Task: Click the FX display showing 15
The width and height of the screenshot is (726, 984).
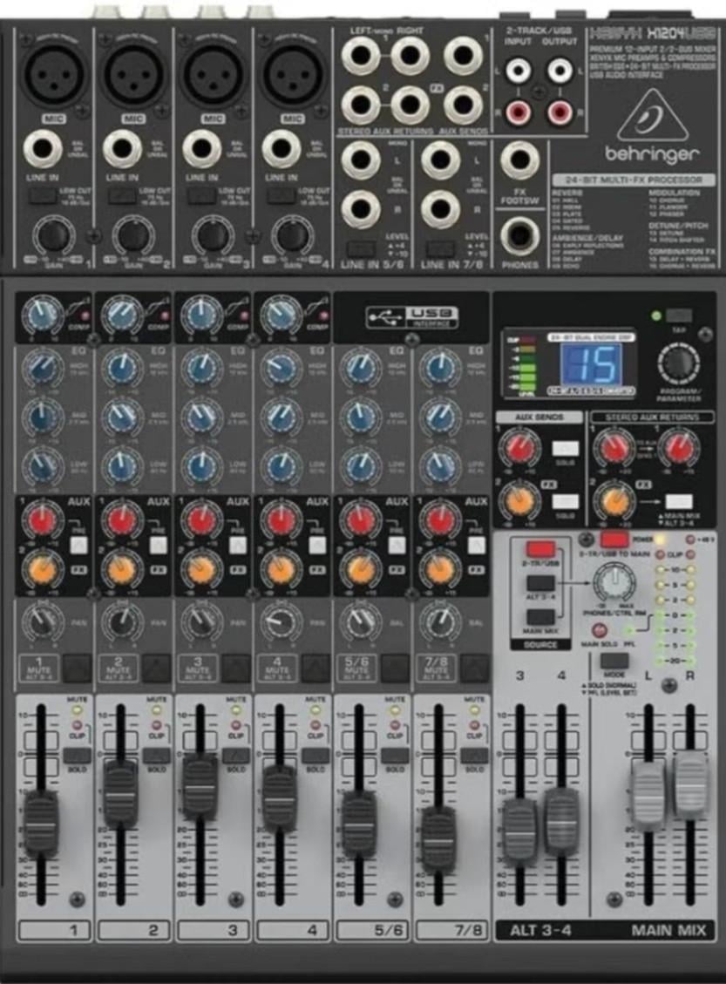Action: (x=591, y=364)
